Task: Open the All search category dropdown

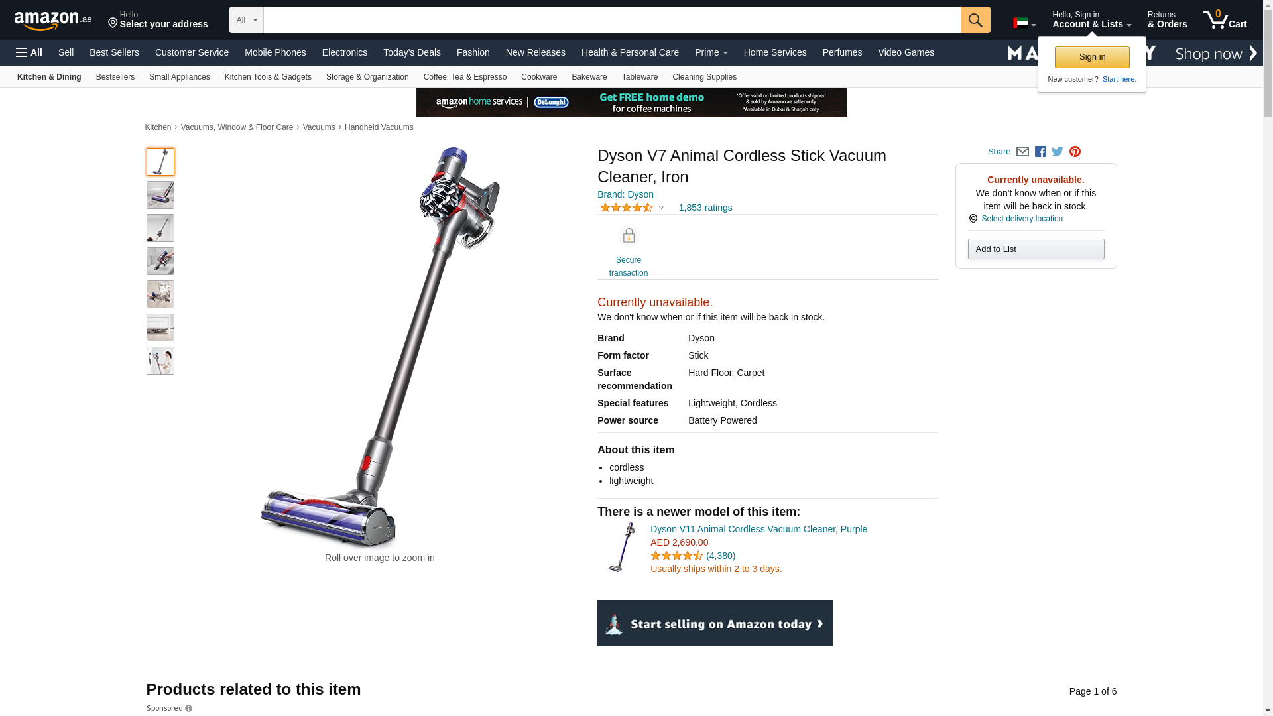Action: 247,20
